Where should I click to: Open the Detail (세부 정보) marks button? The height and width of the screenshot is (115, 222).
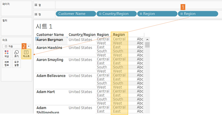click(x=7, y=63)
